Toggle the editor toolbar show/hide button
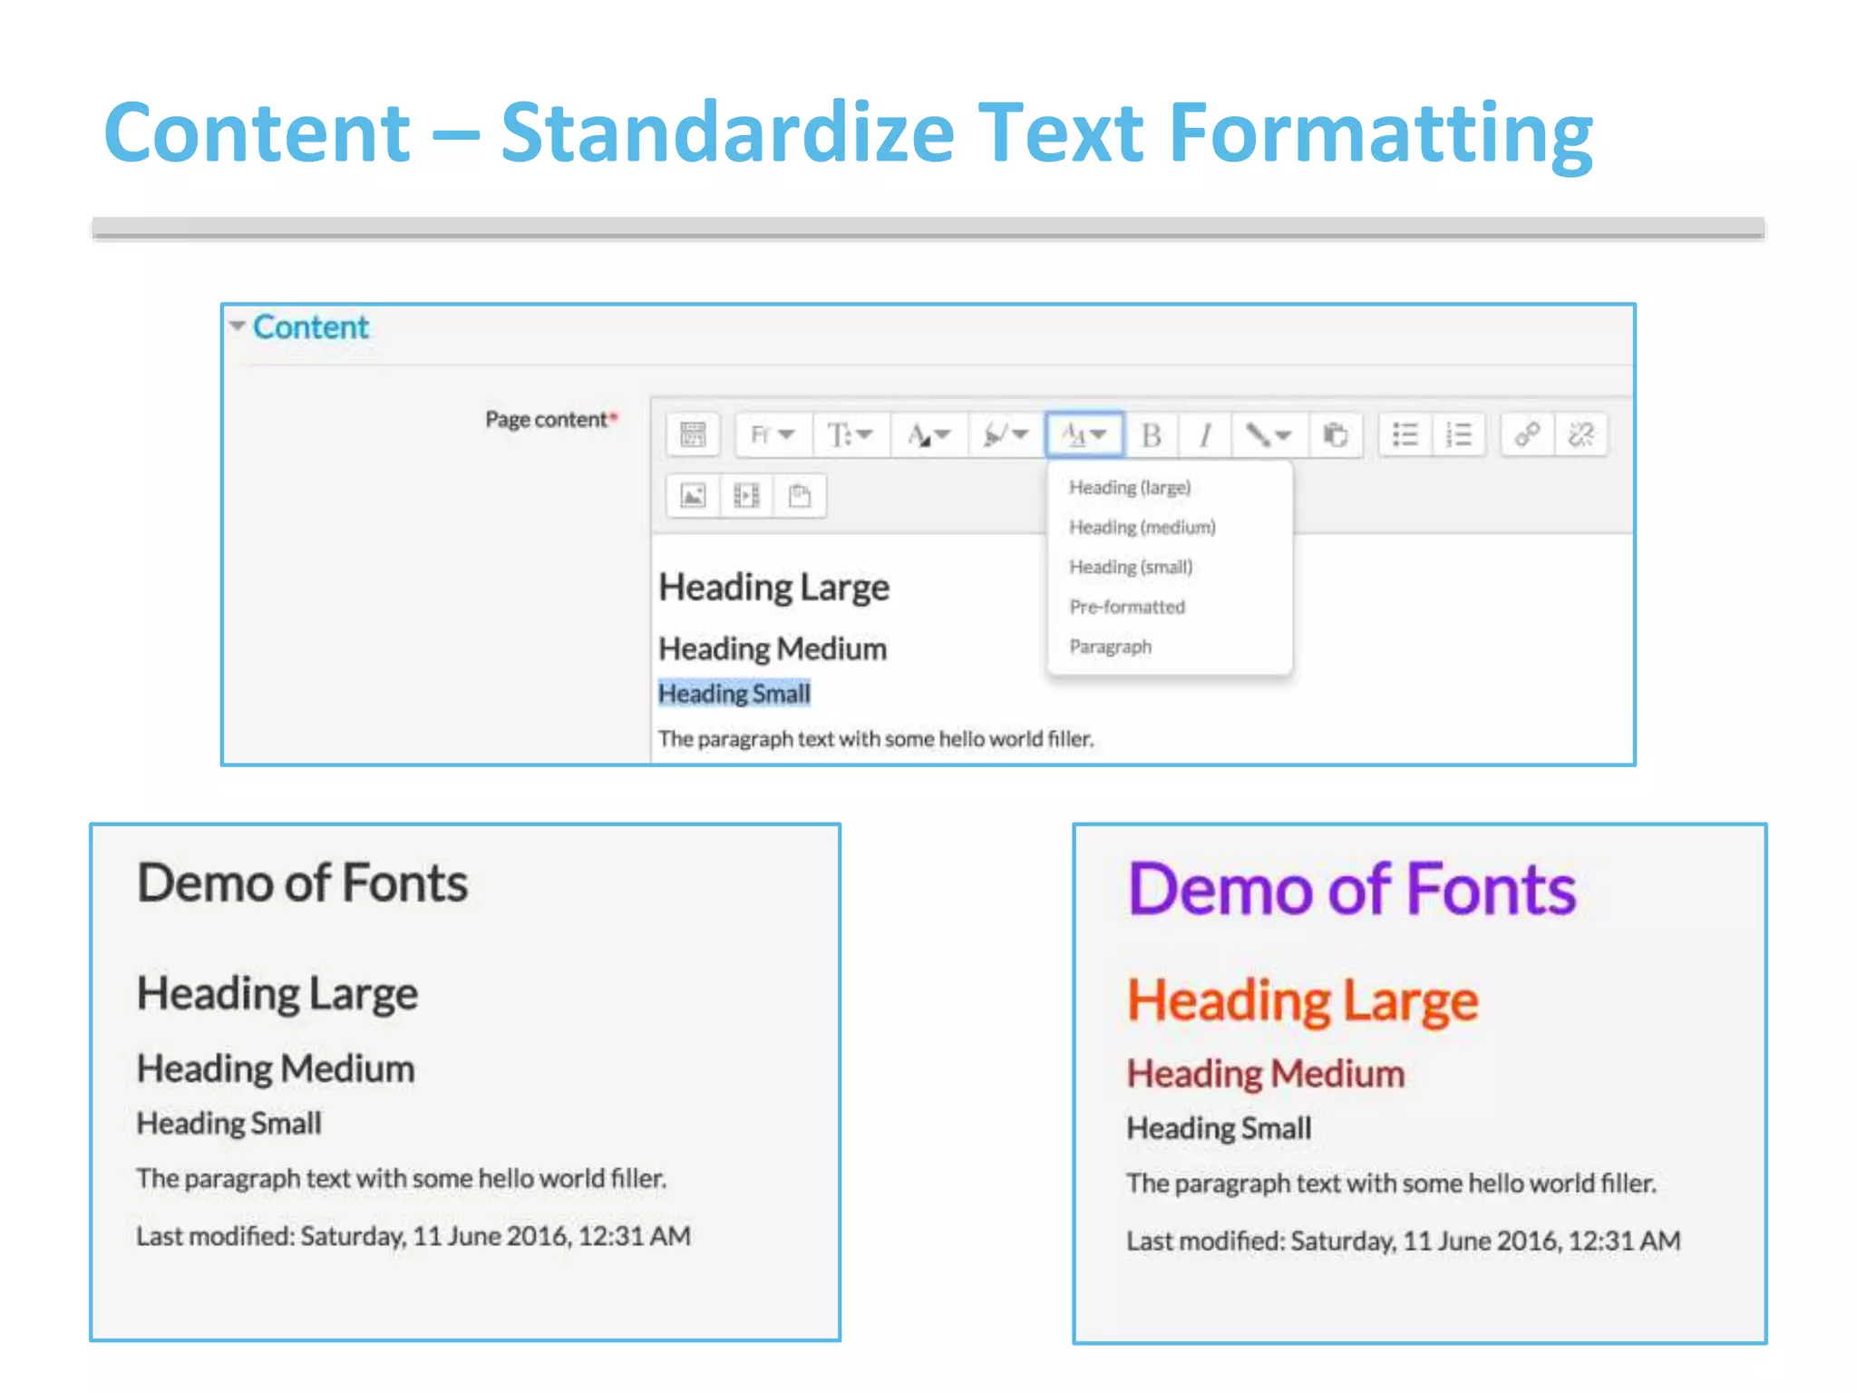Image resolution: width=1857 pixels, height=1393 pixels. pos(694,434)
